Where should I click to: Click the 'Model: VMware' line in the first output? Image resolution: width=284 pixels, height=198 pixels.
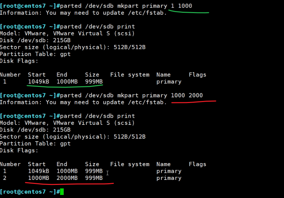67,33
